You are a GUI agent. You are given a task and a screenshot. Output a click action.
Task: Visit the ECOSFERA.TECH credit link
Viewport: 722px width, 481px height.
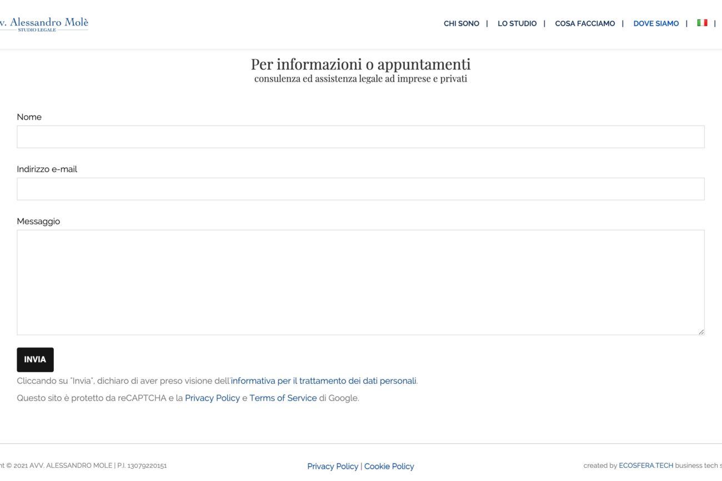point(645,465)
